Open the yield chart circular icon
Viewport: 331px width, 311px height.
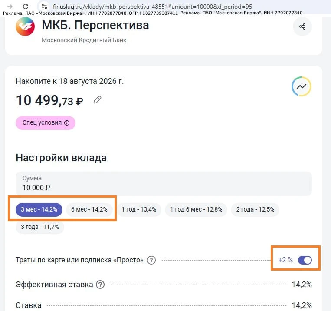point(301,86)
